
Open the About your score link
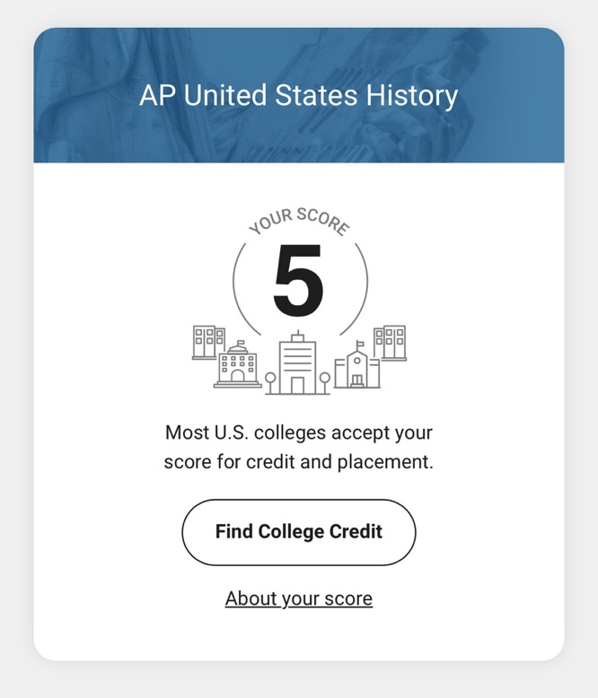(x=299, y=598)
